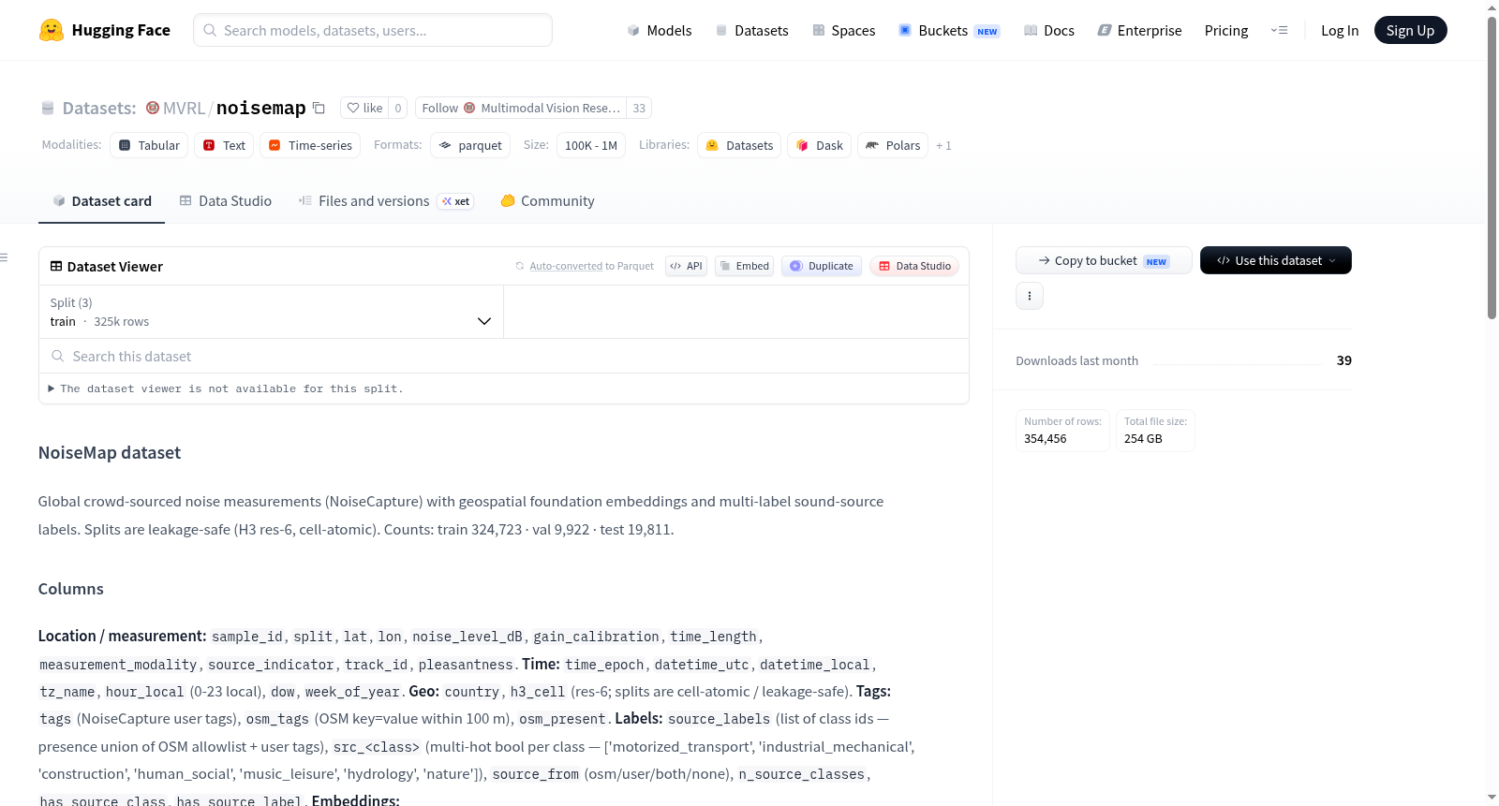Open the Data Studio tab
The image size is (1499, 806).
(x=226, y=200)
